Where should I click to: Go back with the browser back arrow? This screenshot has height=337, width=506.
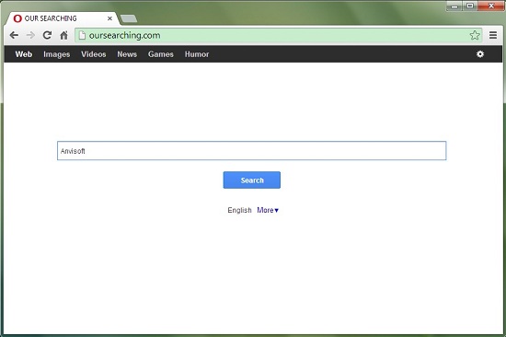pyautogui.click(x=14, y=35)
